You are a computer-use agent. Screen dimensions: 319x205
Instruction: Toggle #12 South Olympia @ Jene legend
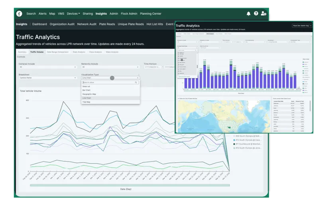point(247,148)
